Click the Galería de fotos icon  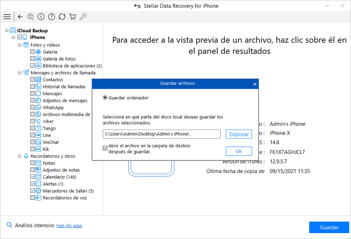click(39, 59)
